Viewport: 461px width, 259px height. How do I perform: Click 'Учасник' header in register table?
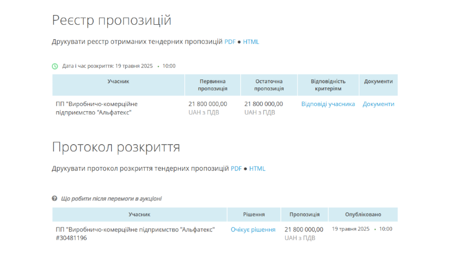pos(118,85)
